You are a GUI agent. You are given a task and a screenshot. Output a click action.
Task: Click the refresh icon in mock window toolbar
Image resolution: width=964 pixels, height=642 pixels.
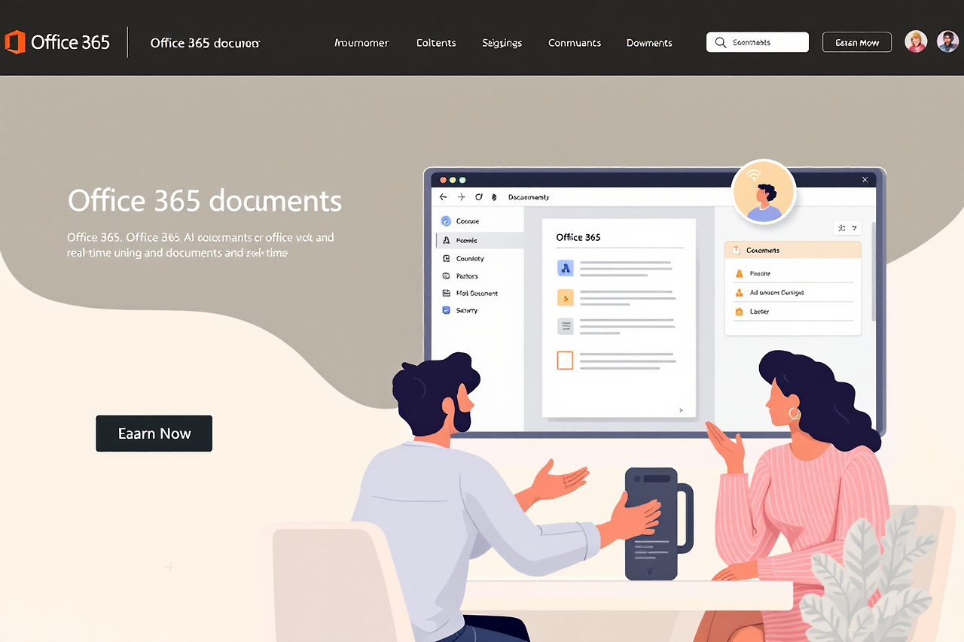point(478,197)
